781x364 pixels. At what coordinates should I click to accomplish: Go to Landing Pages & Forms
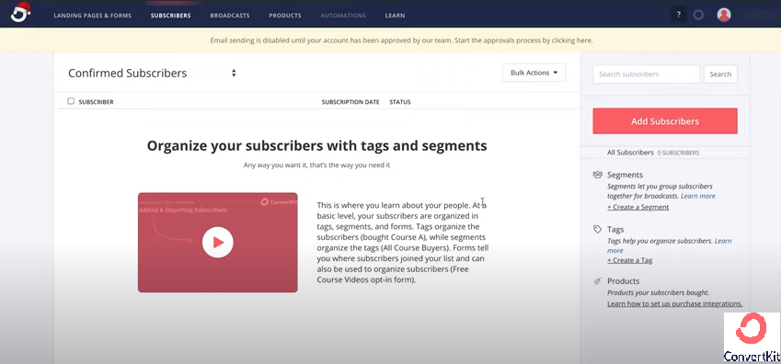coord(93,16)
